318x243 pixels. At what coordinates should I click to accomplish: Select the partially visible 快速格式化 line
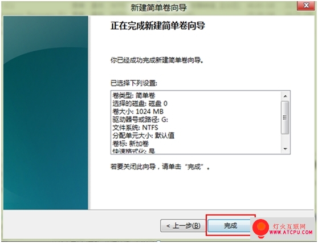[134, 151]
